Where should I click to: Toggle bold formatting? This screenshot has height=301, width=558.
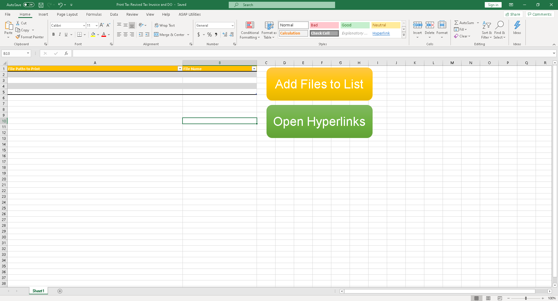click(53, 34)
